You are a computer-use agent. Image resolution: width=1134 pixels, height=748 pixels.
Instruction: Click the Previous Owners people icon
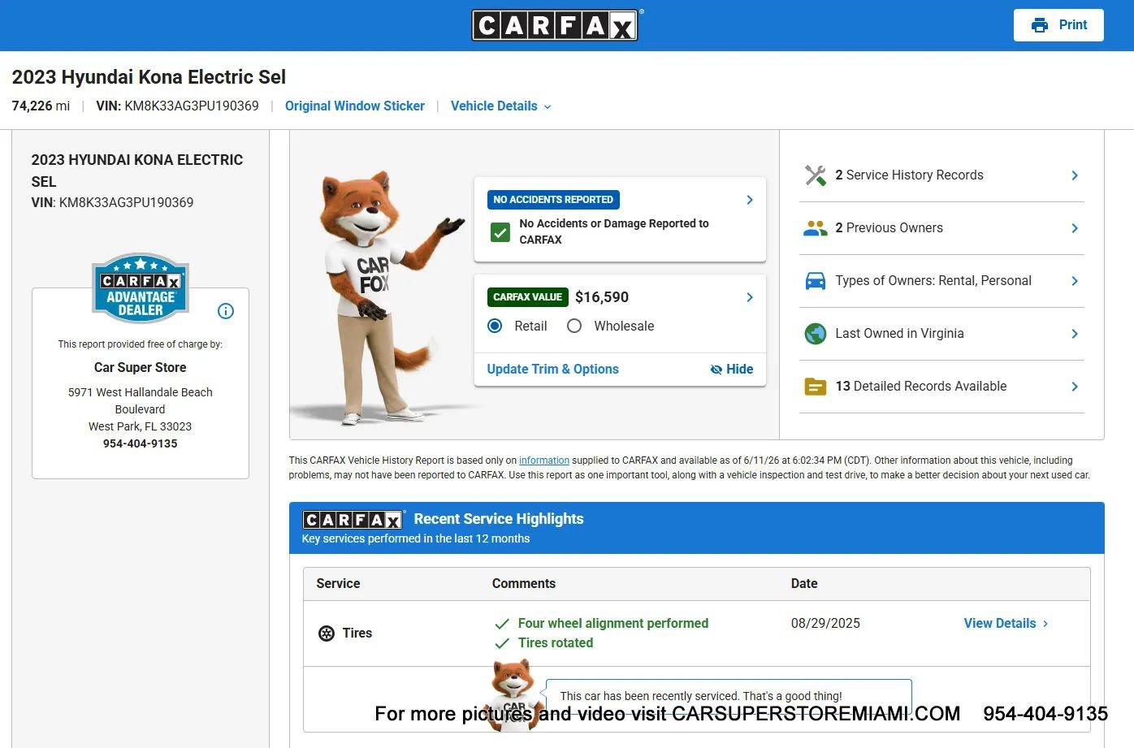pyautogui.click(x=816, y=228)
